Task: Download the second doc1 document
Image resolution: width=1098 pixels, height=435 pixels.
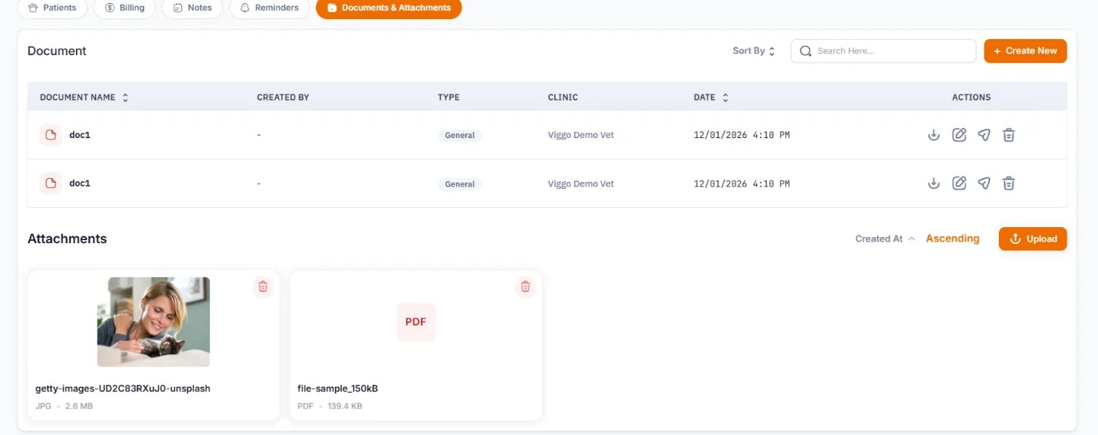Action: [x=934, y=183]
